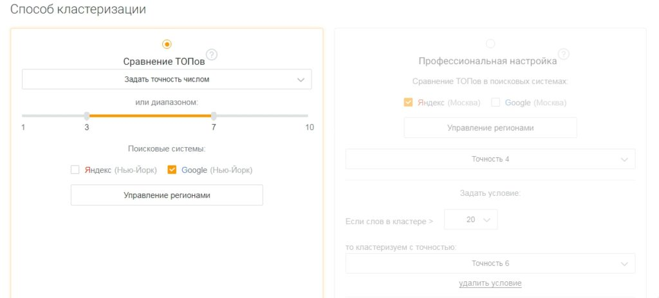
Task: Click удалить условие link
Action: coord(490,283)
